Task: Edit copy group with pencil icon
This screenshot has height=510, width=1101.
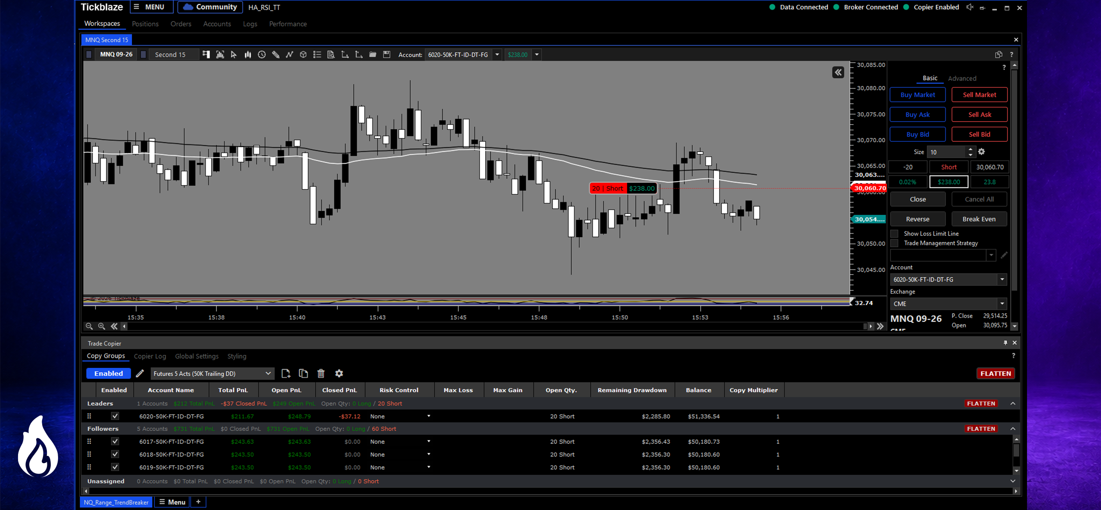Action: 140,373
